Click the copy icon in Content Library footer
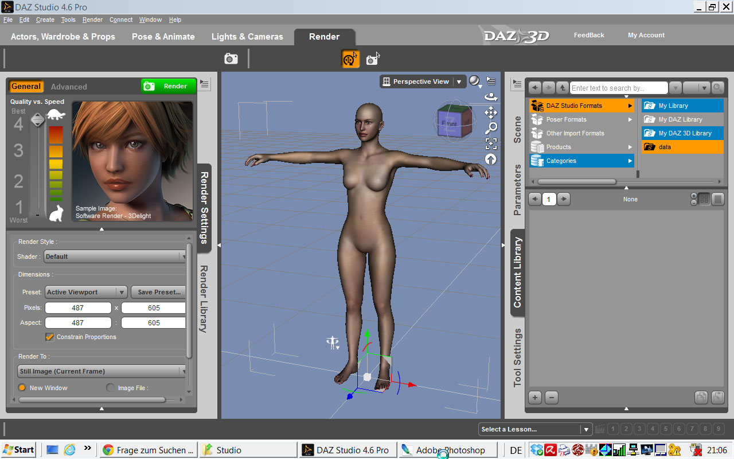734x459 pixels. click(701, 397)
